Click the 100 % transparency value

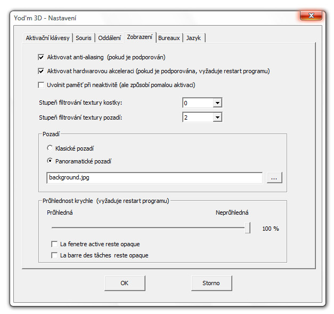271,229
